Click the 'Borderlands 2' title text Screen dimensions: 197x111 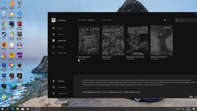pyautogui.click(x=107, y=57)
